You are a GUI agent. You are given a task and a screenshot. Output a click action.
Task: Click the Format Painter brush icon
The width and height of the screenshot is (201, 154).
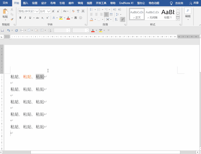pyautogui.click(x=12, y=19)
